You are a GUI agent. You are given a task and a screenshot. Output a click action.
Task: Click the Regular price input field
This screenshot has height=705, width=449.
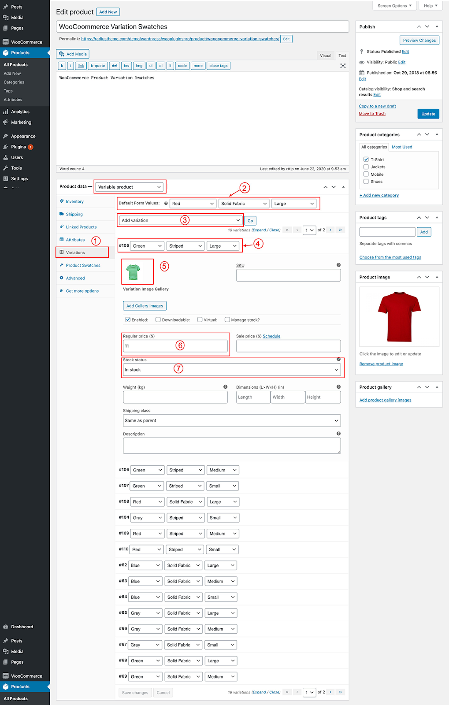click(x=175, y=346)
